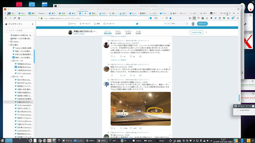Open a new tab with plus button
This screenshot has height=143, width=255.
coord(234,13)
